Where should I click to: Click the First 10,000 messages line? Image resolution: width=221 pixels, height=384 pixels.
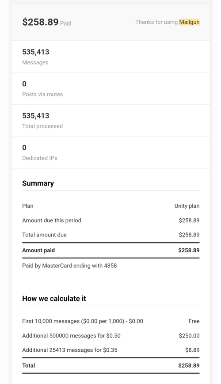coord(83,321)
